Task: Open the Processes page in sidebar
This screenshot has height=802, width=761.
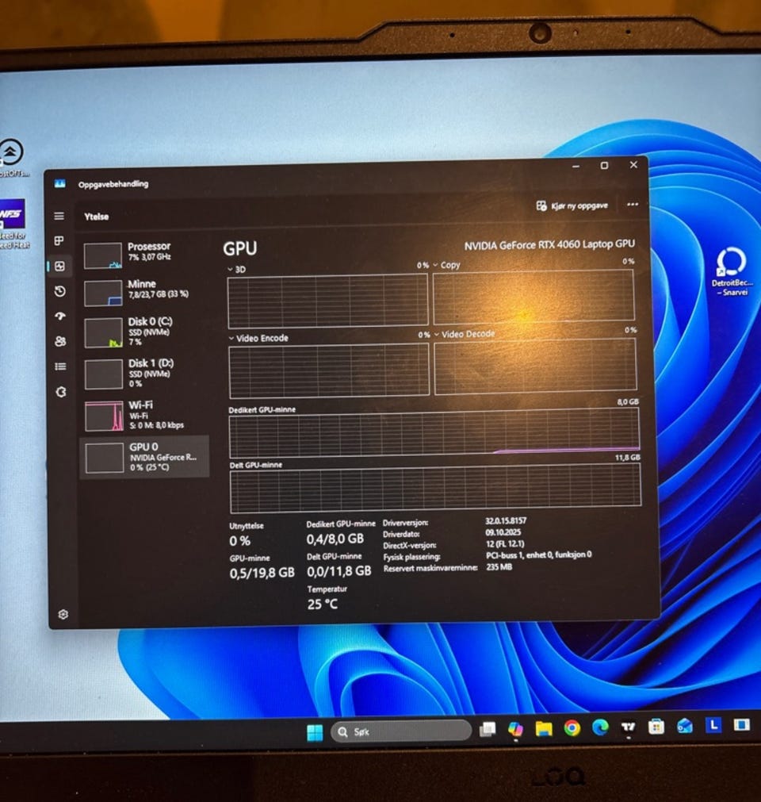Action: [x=59, y=240]
